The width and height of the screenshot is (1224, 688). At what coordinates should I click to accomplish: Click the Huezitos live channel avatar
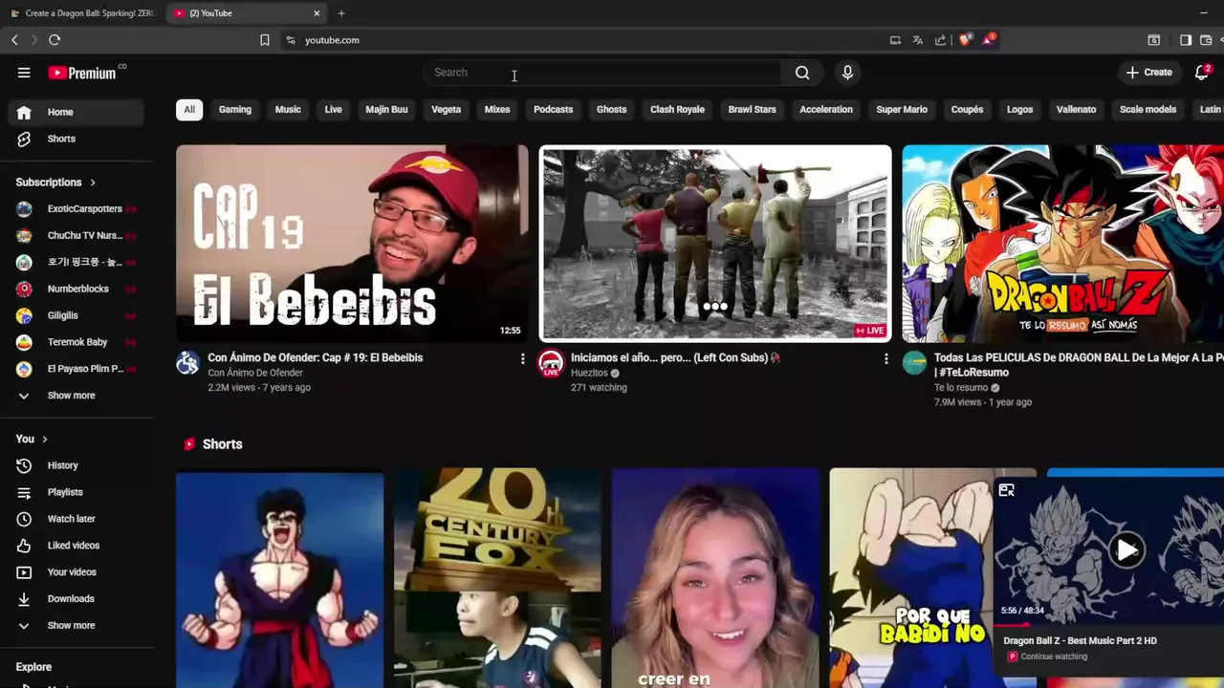click(551, 363)
